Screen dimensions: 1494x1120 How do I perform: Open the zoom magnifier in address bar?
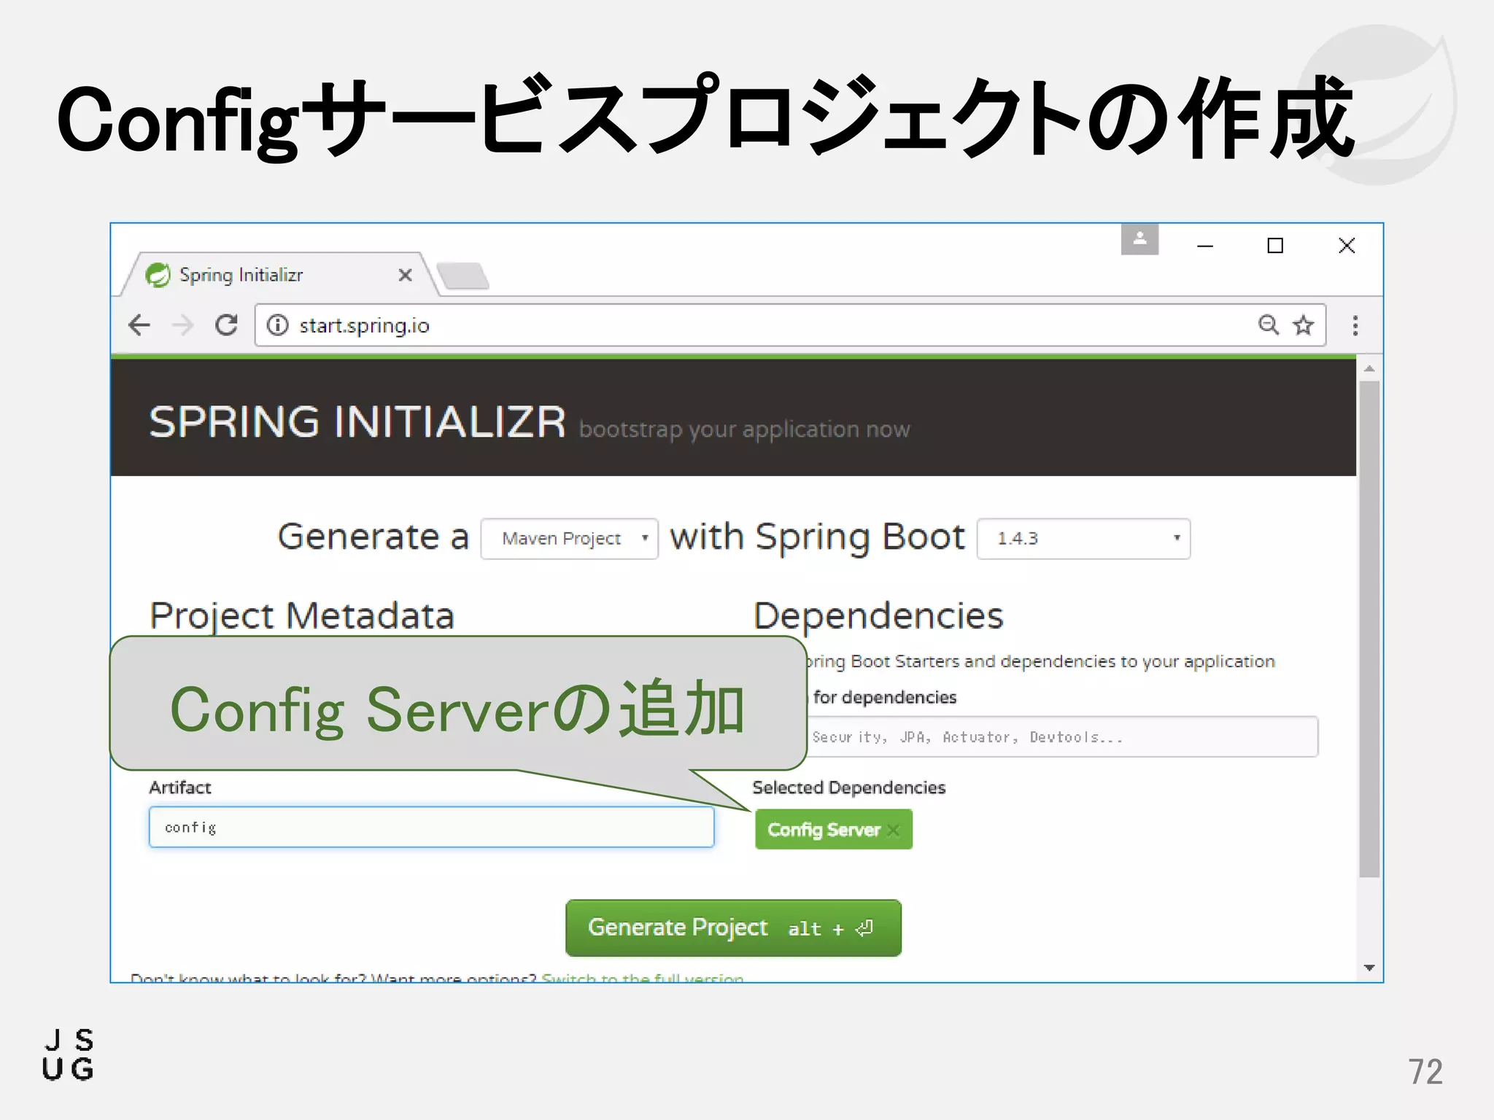point(1269,324)
